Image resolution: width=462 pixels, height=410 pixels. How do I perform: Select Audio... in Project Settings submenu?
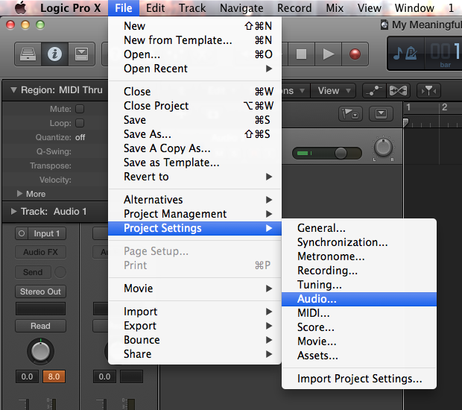tap(359, 299)
